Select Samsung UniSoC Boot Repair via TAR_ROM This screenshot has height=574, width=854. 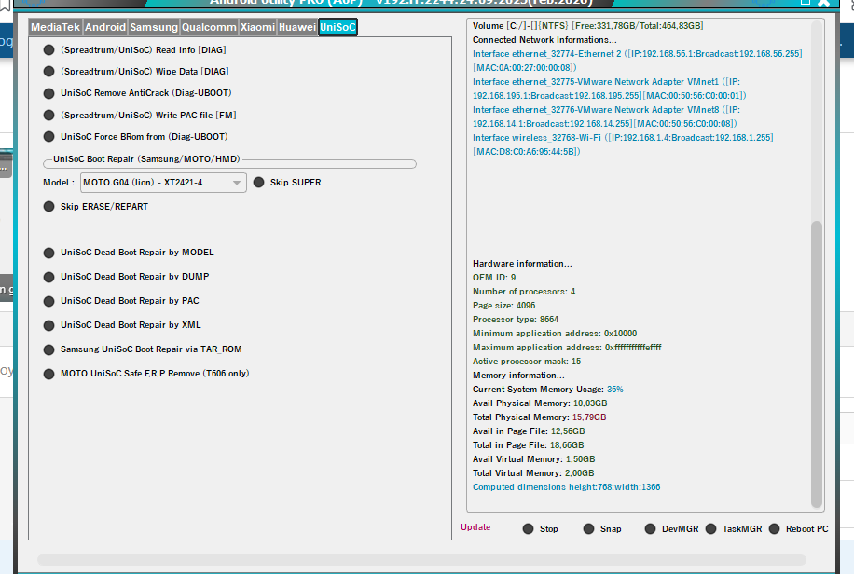click(142, 349)
